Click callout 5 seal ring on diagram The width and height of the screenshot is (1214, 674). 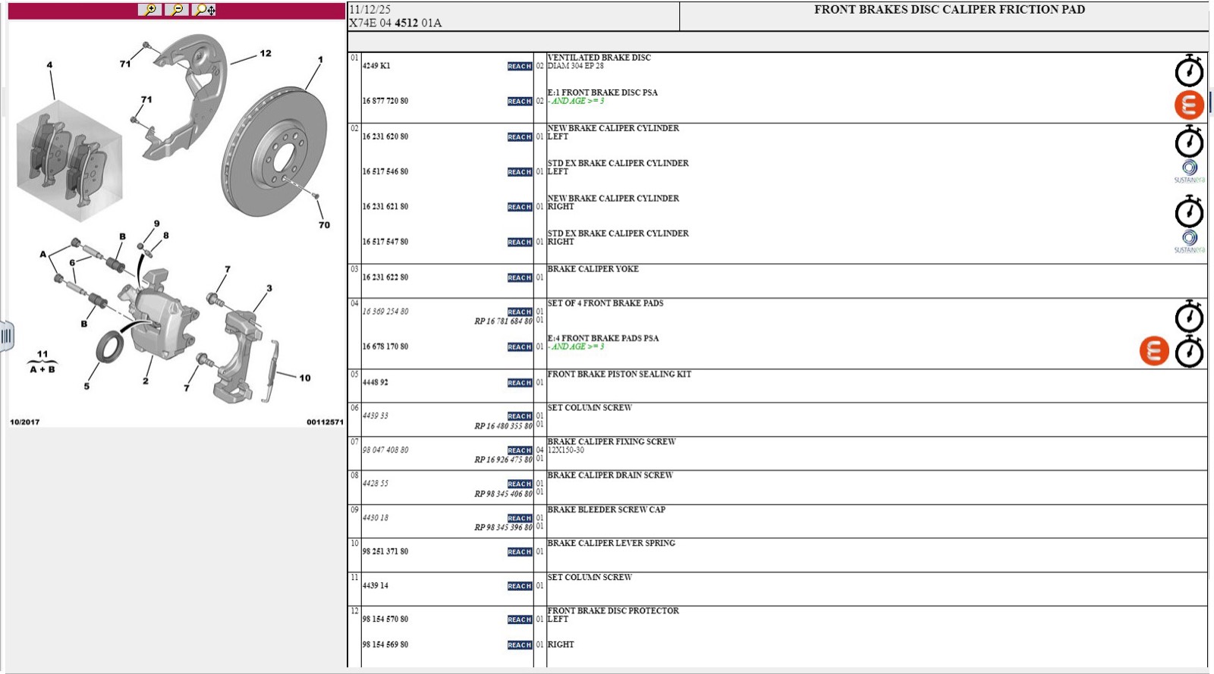86,386
